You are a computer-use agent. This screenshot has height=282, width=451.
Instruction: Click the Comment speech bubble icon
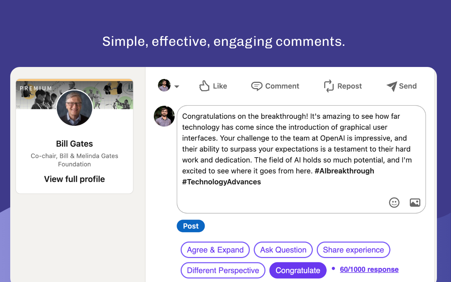[x=257, y=86]
